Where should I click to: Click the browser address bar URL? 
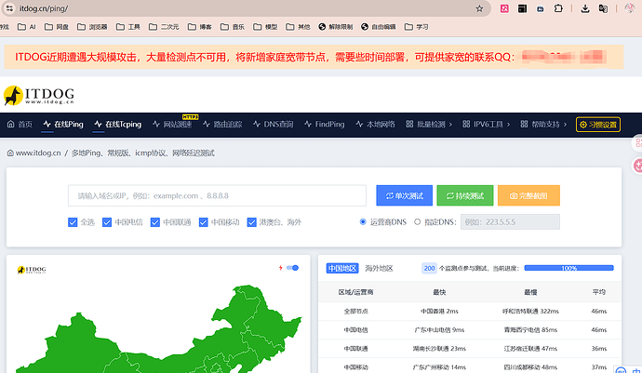pos(44,8)
